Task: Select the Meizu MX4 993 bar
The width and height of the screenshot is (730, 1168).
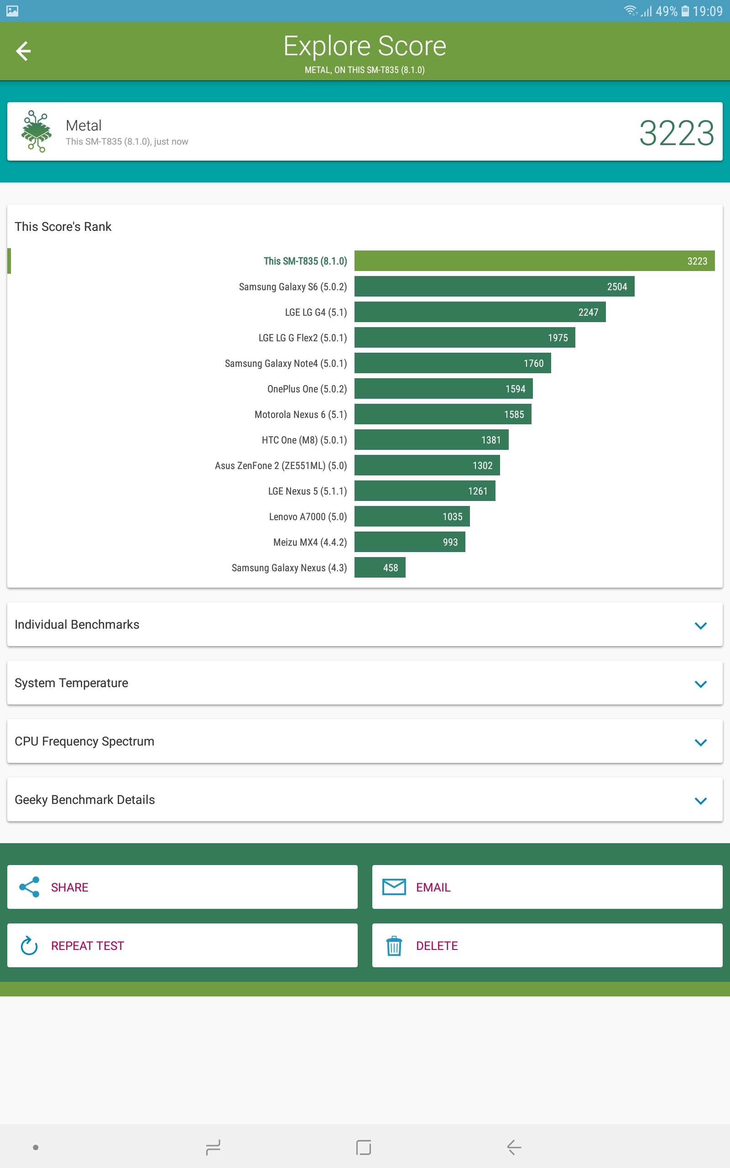Action: tap(410, 542)
